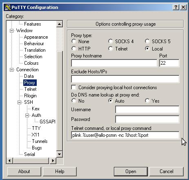Image resolution: width=189 pixels, height=180 pixels.
Task: Close the PuTTY Configuration window
Action: pyautogui.click(x=183, y=7)
